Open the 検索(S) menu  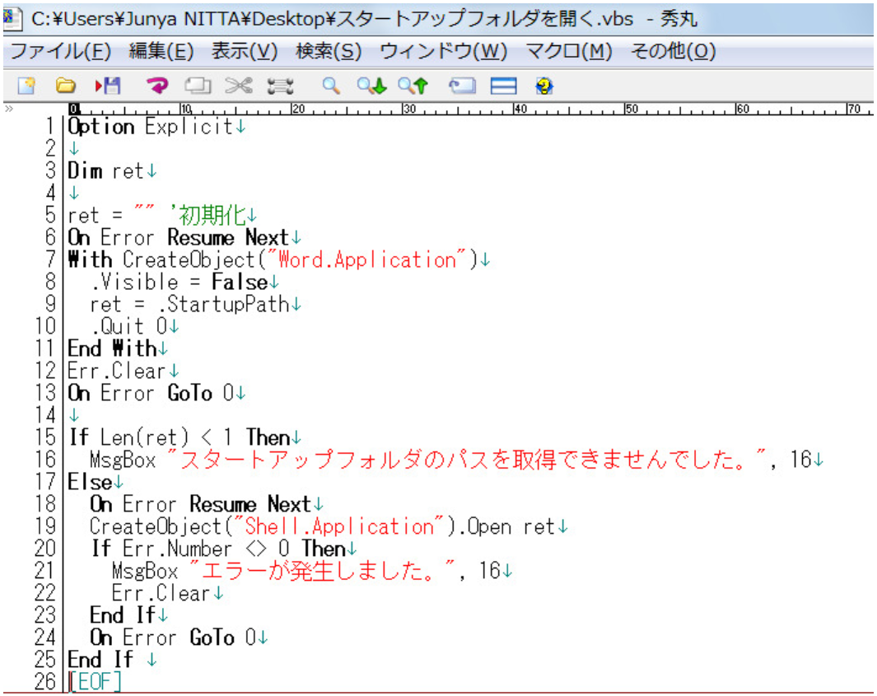pyautogui.click(x=329, y=52)
